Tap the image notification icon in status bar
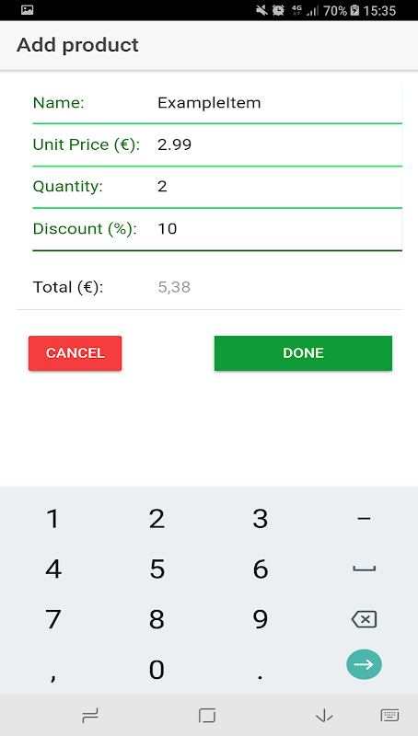 point(28,10)
